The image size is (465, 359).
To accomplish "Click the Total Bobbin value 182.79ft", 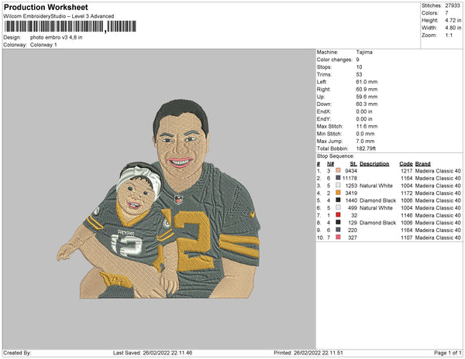I will click(x=366, y=149).
